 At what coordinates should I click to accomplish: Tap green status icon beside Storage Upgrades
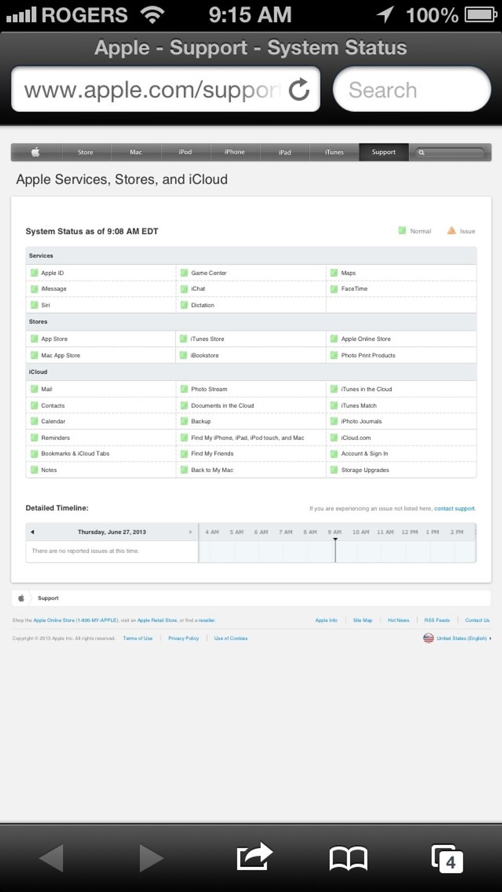tap(334, 470)
